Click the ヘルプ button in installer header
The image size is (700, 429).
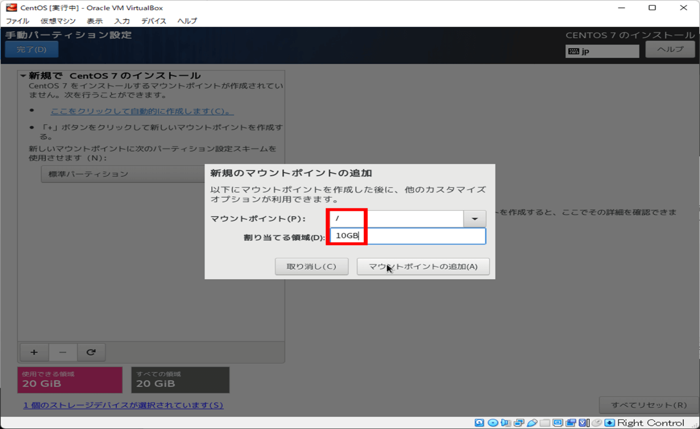coord(670,49)
